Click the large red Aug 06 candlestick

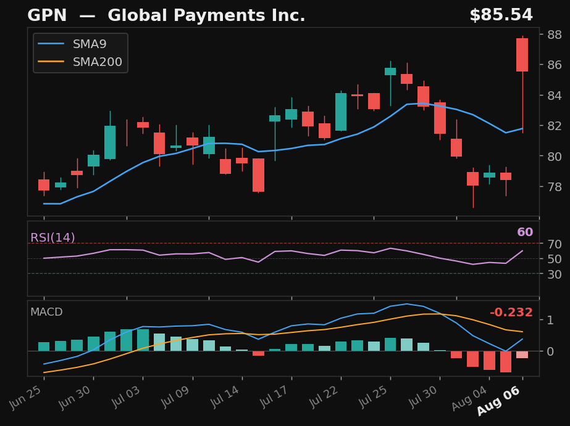(x=522, y=55)
